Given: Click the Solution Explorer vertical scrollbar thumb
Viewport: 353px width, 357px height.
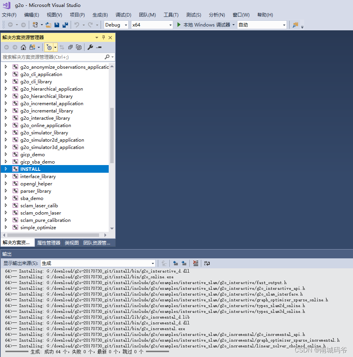Looking at the screenshot, I should click(x=112, y=136).
